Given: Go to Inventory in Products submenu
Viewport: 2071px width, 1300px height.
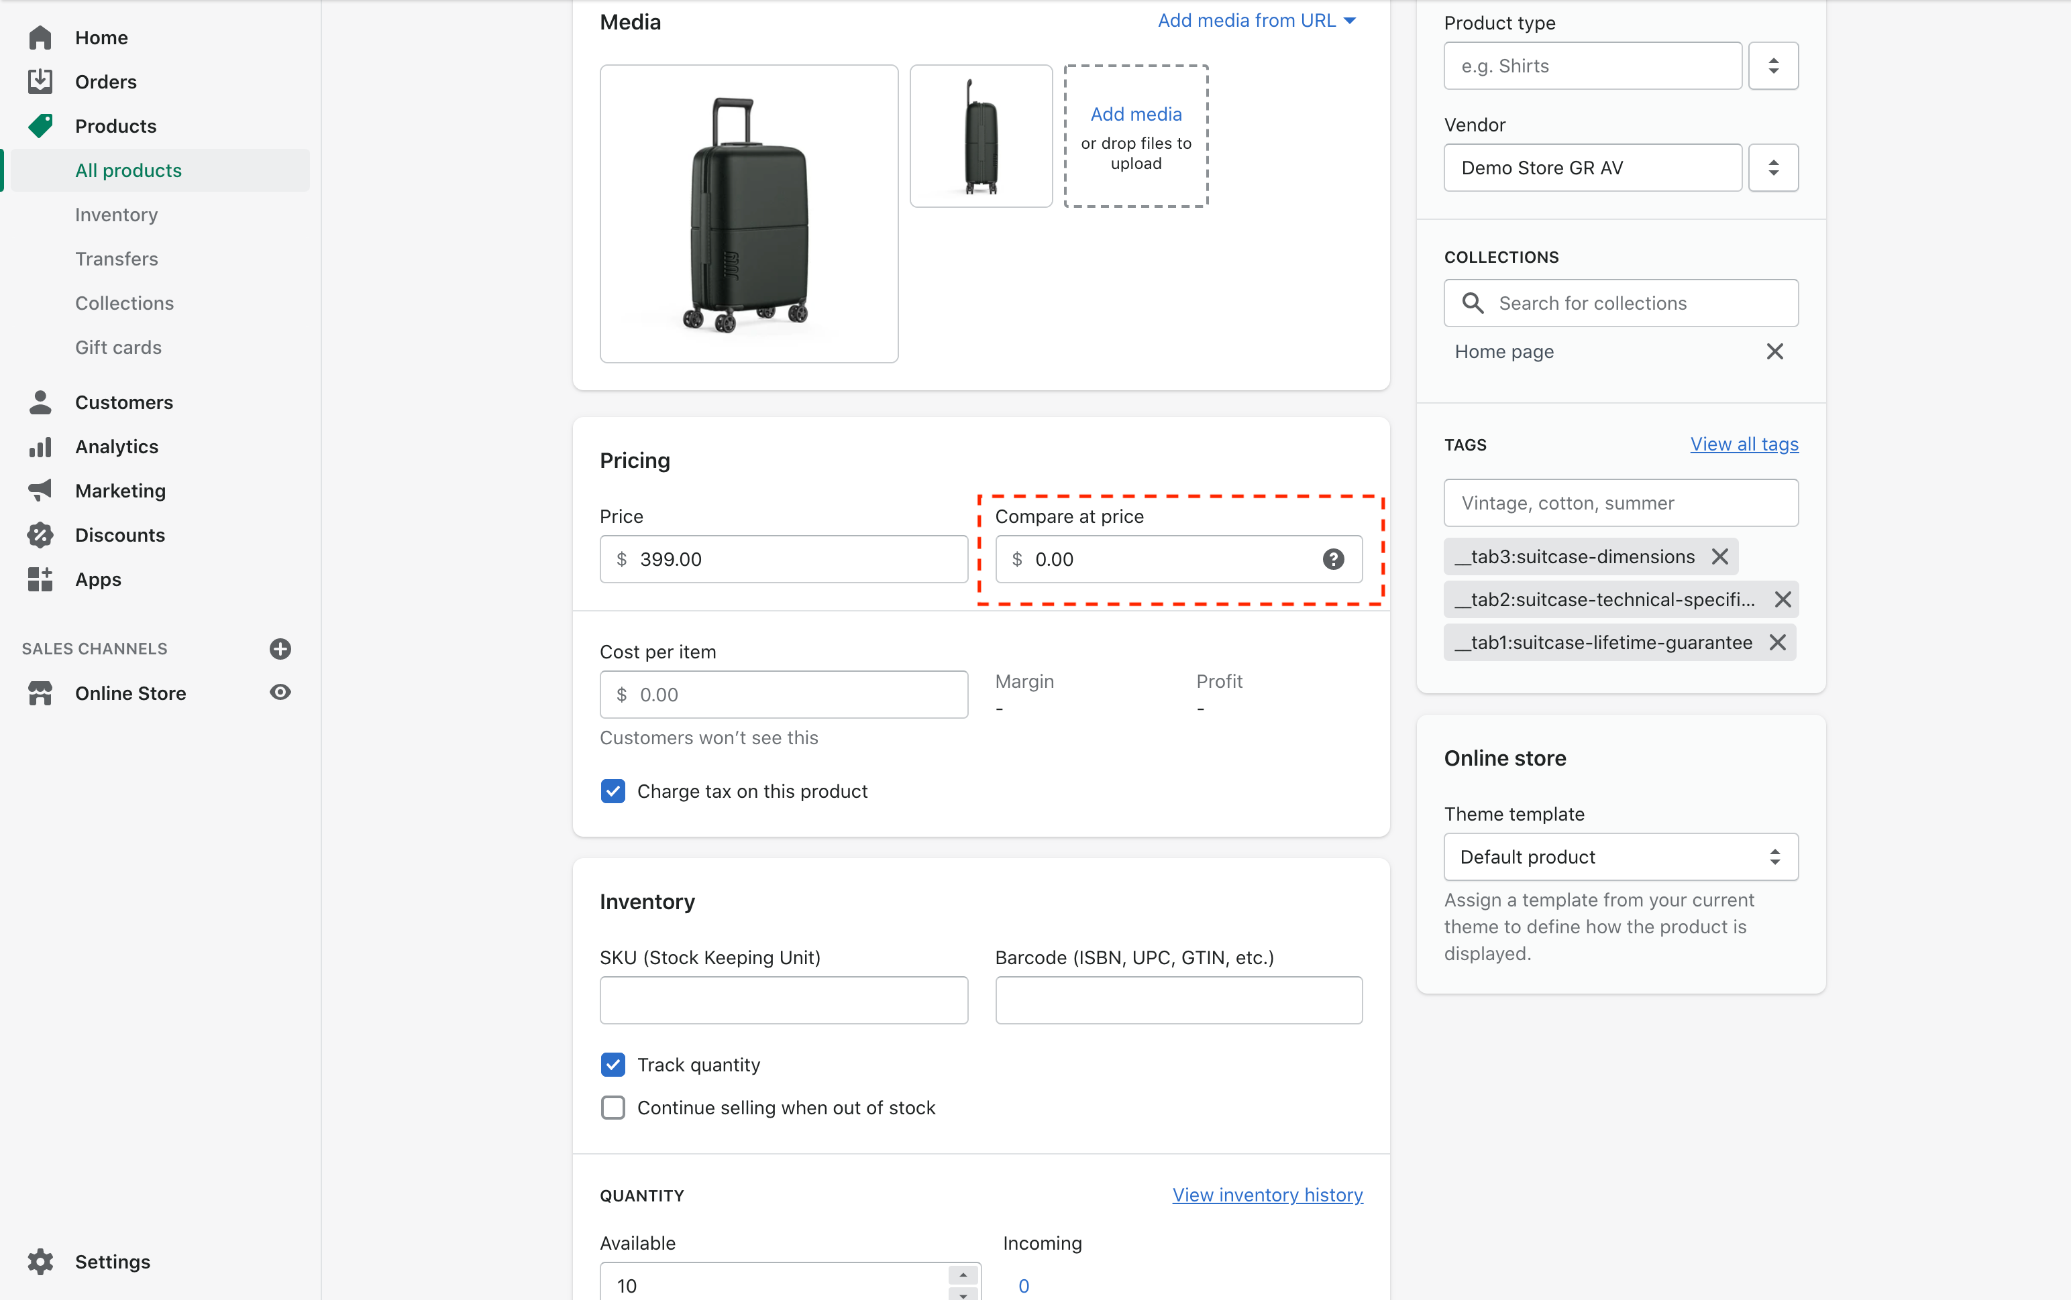Looking at the screenshot, I should click(116, 215).
